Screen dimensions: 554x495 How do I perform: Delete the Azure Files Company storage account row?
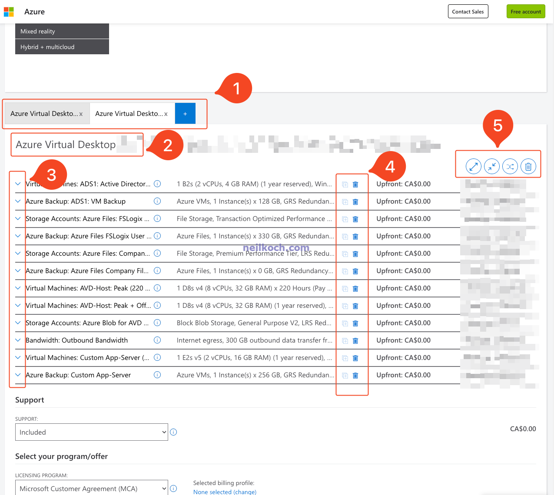point(355,254)
